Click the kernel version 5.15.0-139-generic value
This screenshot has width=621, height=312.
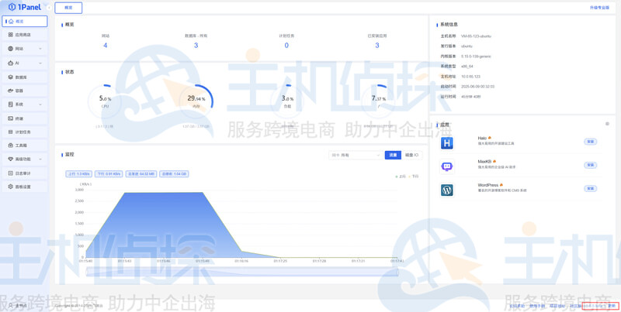click(476, 57)
